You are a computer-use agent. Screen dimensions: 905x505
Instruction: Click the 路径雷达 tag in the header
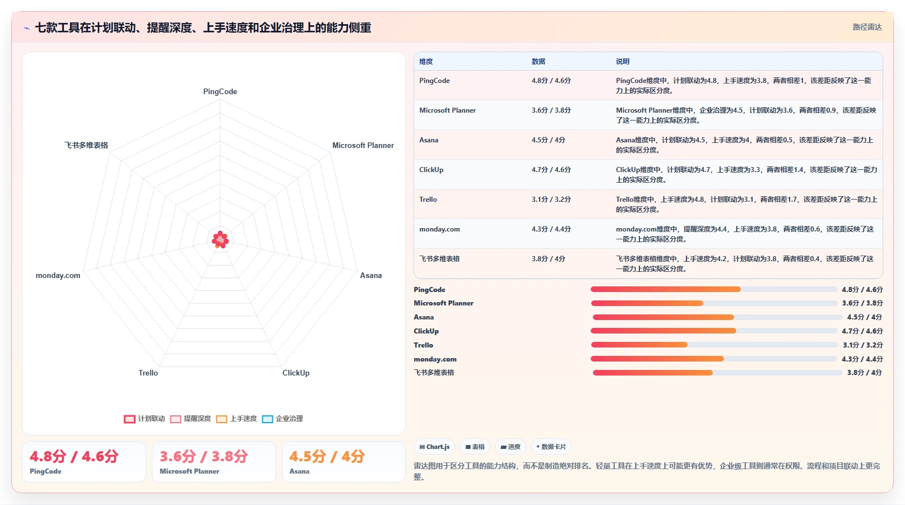(867, 27)
